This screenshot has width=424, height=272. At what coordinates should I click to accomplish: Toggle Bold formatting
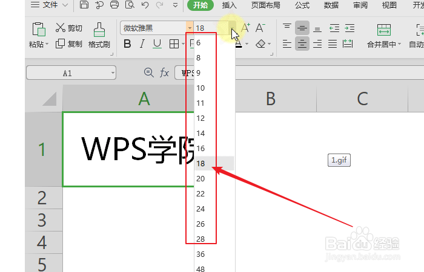coord(127,44)
